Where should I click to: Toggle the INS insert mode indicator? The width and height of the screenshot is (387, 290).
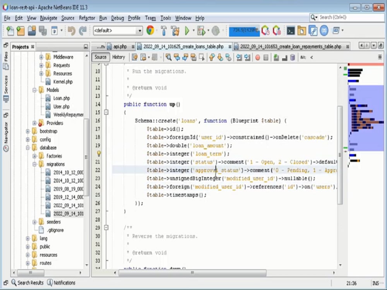376,283
